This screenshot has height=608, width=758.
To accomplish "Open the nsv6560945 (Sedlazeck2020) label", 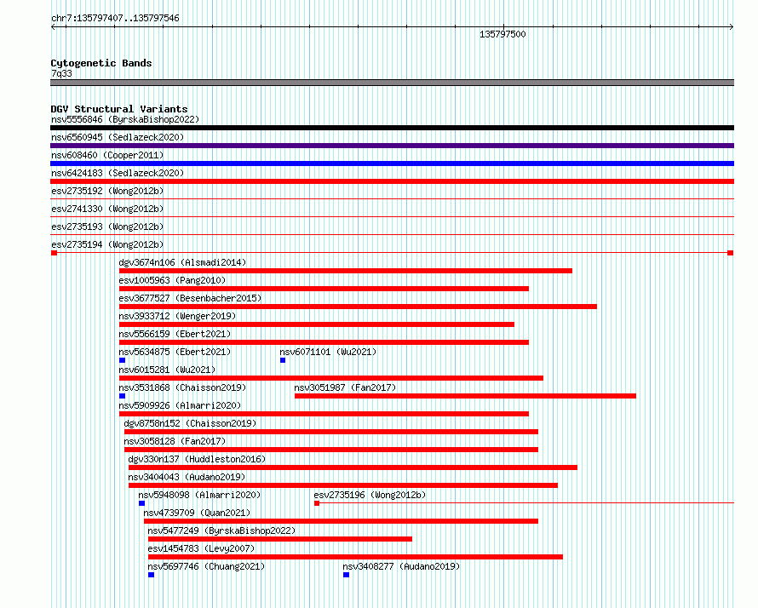I will click(x=118, y=137).
